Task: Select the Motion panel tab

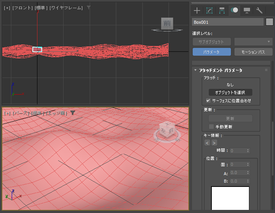Action: (234, 10)
